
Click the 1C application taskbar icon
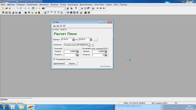31,107
